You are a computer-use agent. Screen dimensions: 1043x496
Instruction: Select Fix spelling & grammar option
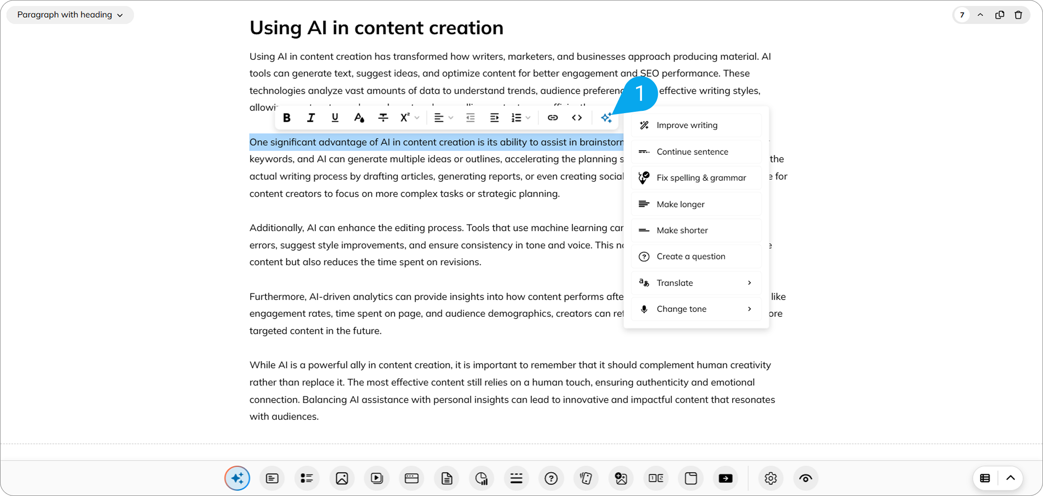701,177
